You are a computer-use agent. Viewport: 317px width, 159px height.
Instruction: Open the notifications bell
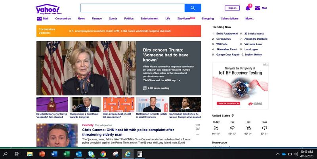[x=248, y=8]
